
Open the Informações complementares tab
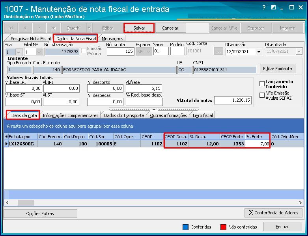pyautogui.click(x=71, y=115)
